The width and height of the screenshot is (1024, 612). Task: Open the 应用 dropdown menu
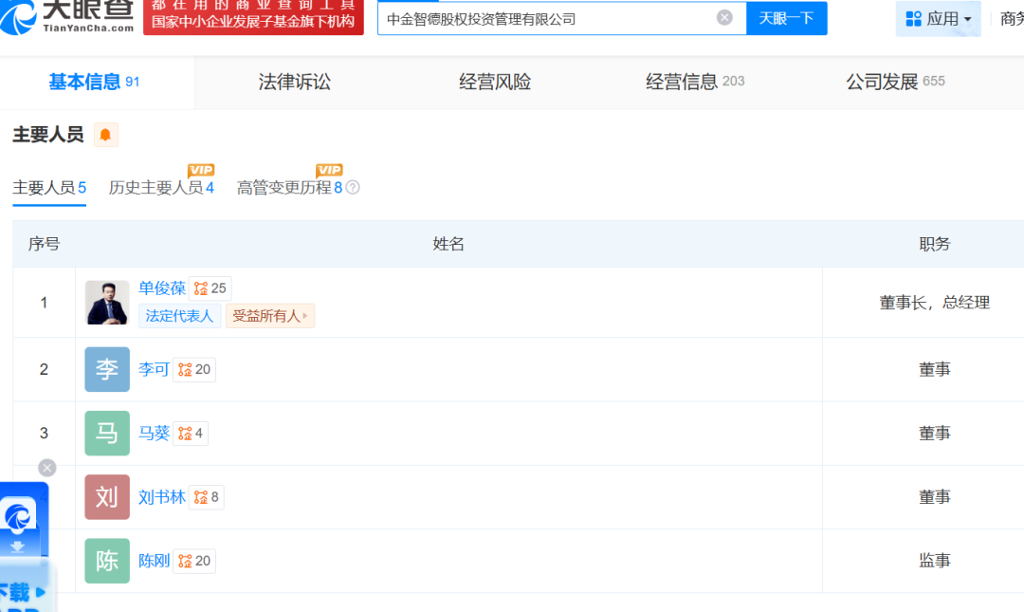938,19
